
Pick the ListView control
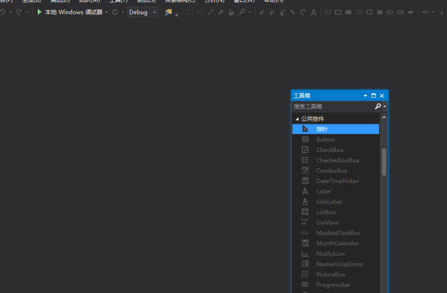[x=327, y=222]
